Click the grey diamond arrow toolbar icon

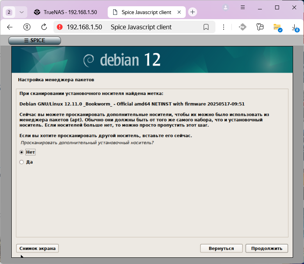[x=242, y=27]
